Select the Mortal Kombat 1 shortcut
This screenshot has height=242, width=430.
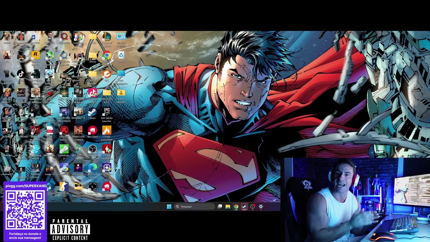(x=50, y=77)
